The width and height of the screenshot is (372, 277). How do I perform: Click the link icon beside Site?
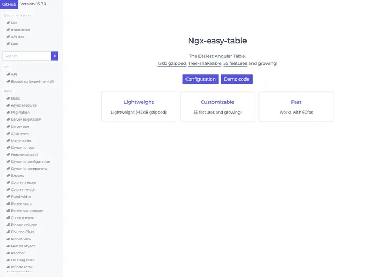tap(8, 23)
